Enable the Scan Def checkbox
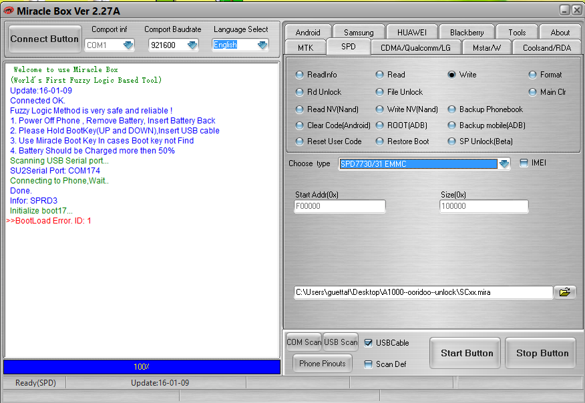This screenshot has width=585, height=403. pyautogui.click(x=368, y=364)
